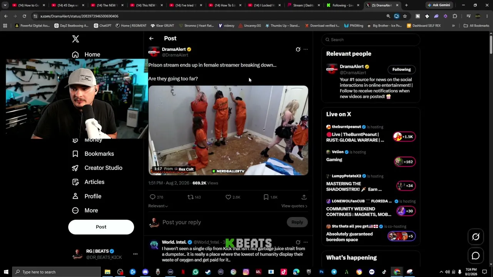The image size is (493, 277).
Task: Open Steam from the taskbar
Action: tap(208, 272)
